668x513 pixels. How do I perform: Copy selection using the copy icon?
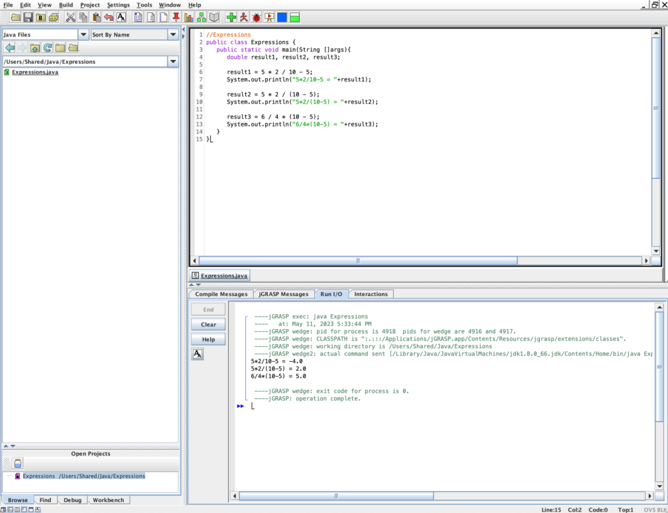pyautogui.click(x=83, y=18)
